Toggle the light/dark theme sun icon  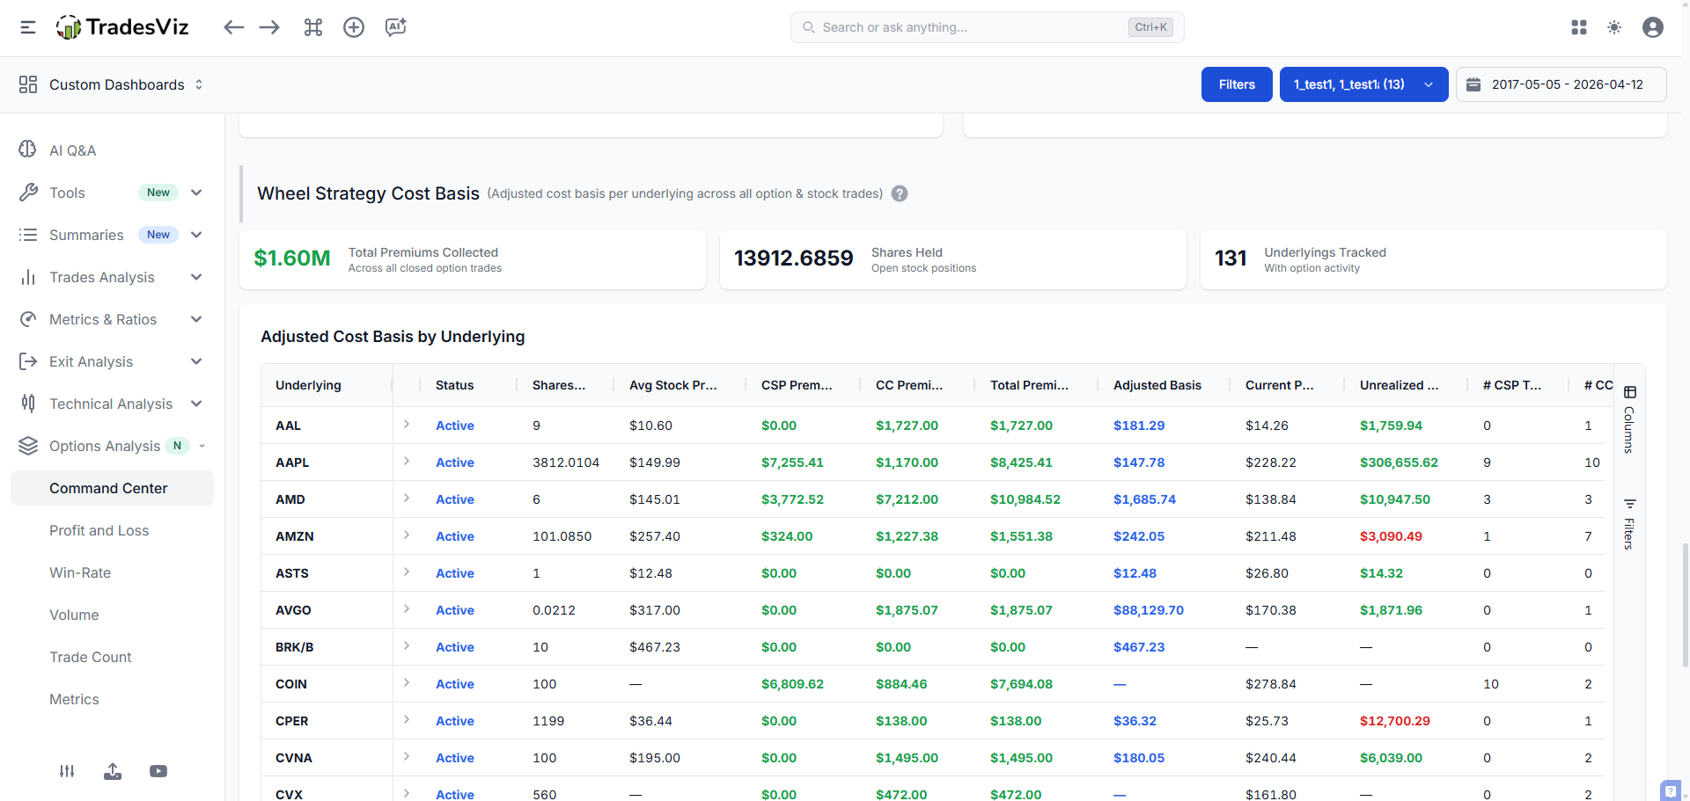tap(1613, 27)
